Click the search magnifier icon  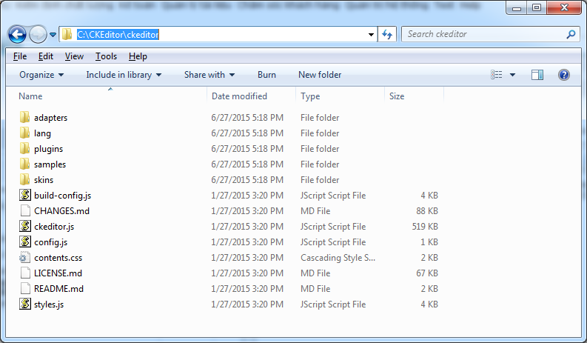[571, 35]
